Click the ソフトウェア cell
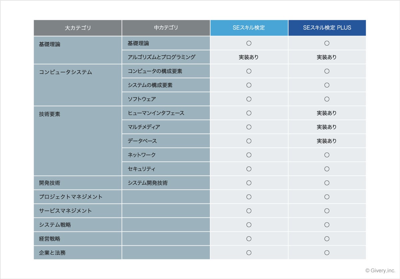The width and height of the screenshot is (400, 279). tap(166, 99)
